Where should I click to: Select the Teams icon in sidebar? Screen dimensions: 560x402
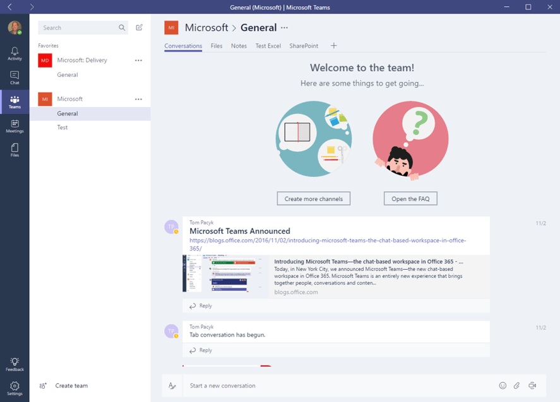click(15, 102)
